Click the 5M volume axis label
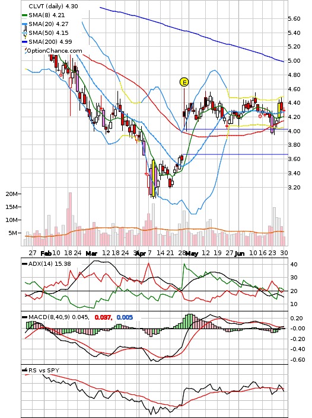The width and height of the screenshot is (312, 418). [13, 233]
